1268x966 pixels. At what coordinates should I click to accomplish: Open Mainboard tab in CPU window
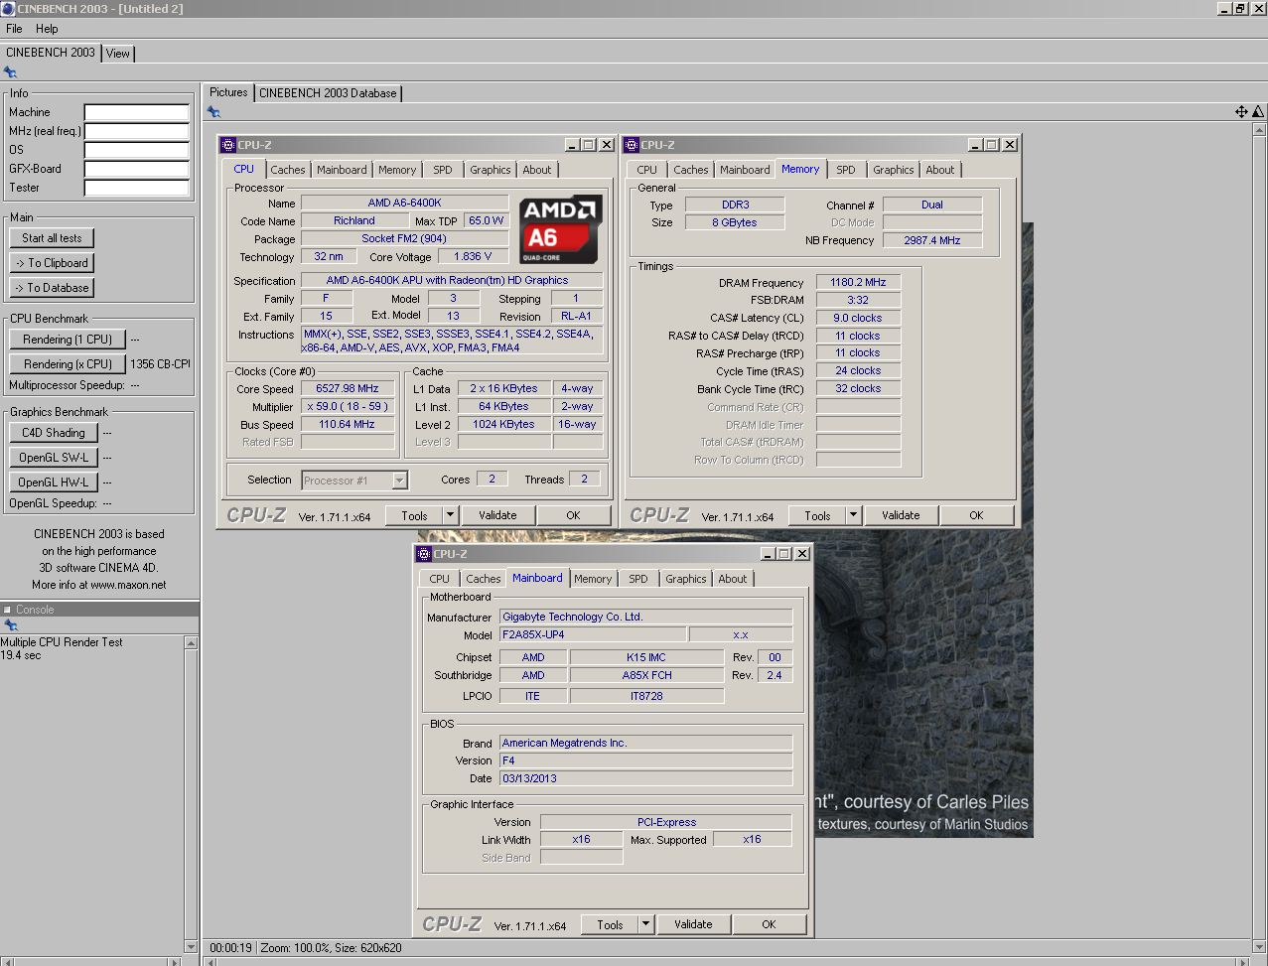(342, 170)
